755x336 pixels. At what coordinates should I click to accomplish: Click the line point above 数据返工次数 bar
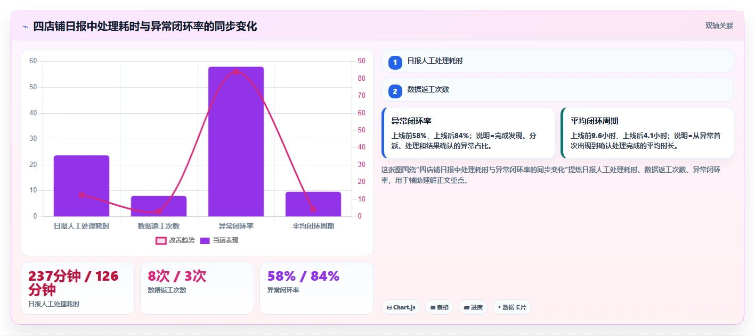tap(159, 212)
